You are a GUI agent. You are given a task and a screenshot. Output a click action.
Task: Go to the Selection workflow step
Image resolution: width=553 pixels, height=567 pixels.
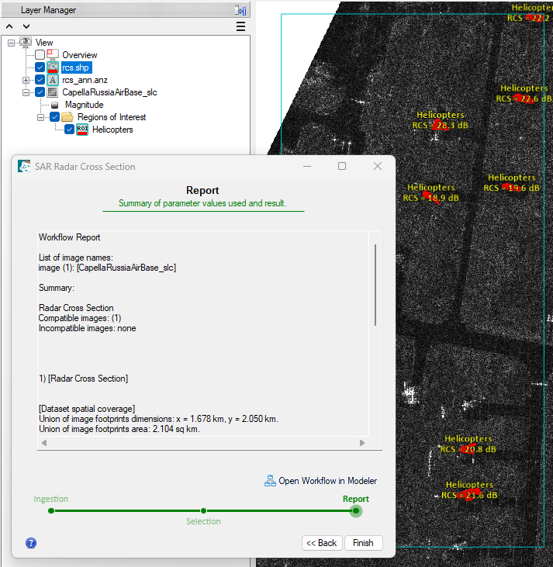pos(203,510)
